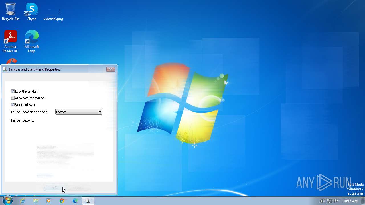Open the volume speaker tray icon

point(322,201)
